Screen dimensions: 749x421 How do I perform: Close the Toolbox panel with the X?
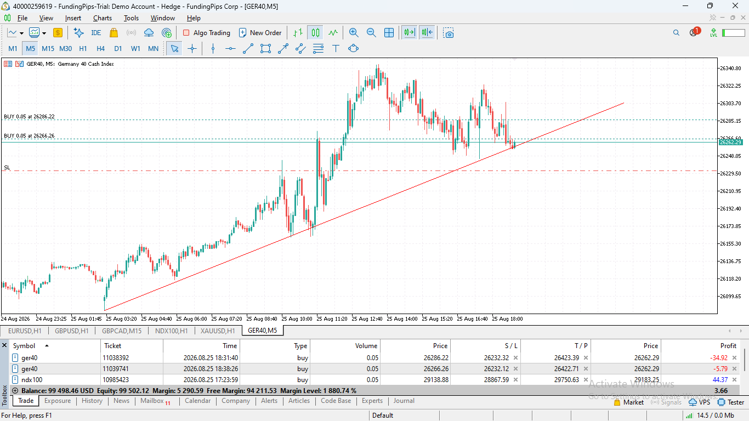click(x=4, y=345)
